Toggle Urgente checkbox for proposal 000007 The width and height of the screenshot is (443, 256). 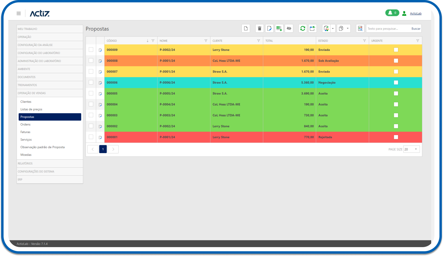[x=396, y=72]
